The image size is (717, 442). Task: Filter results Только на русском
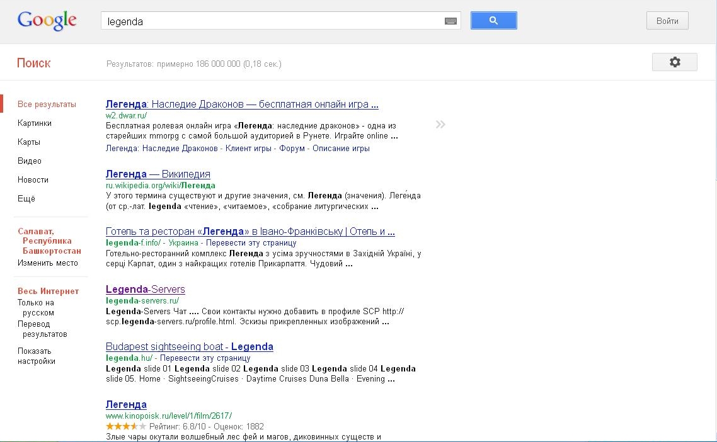pyautogui.click(x=36, y=308)
